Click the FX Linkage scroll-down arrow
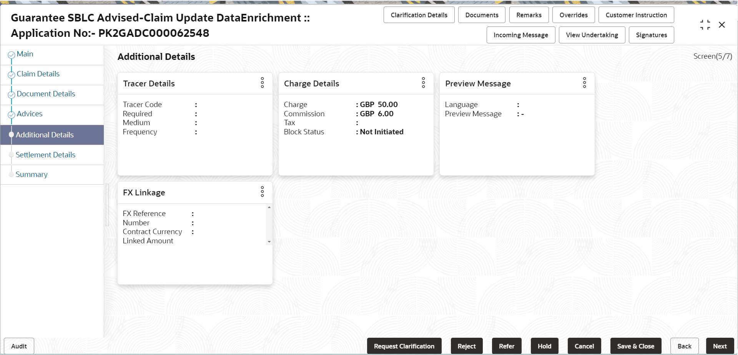Viewport: 738px width, 355px height. coord(269,242)
